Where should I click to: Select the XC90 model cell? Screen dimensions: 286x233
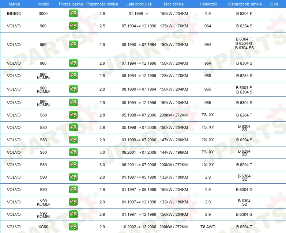point(43,227)
